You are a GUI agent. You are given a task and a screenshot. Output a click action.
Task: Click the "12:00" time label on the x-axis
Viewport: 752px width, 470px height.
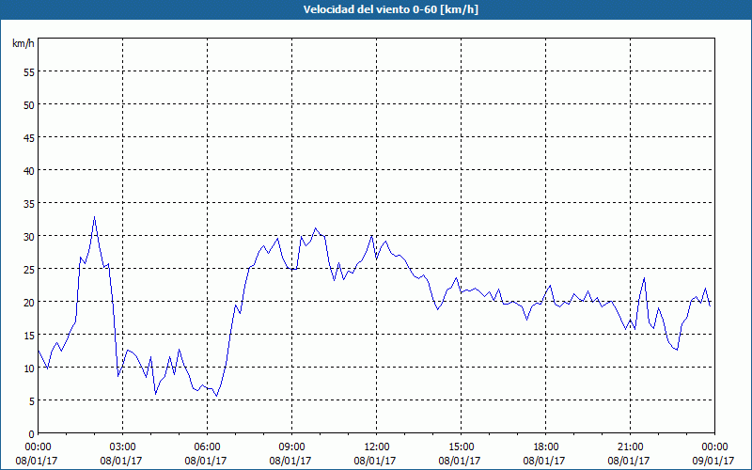(x=377, y=447)
